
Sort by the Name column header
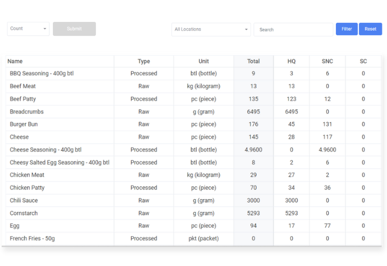[x=15, y=61]
